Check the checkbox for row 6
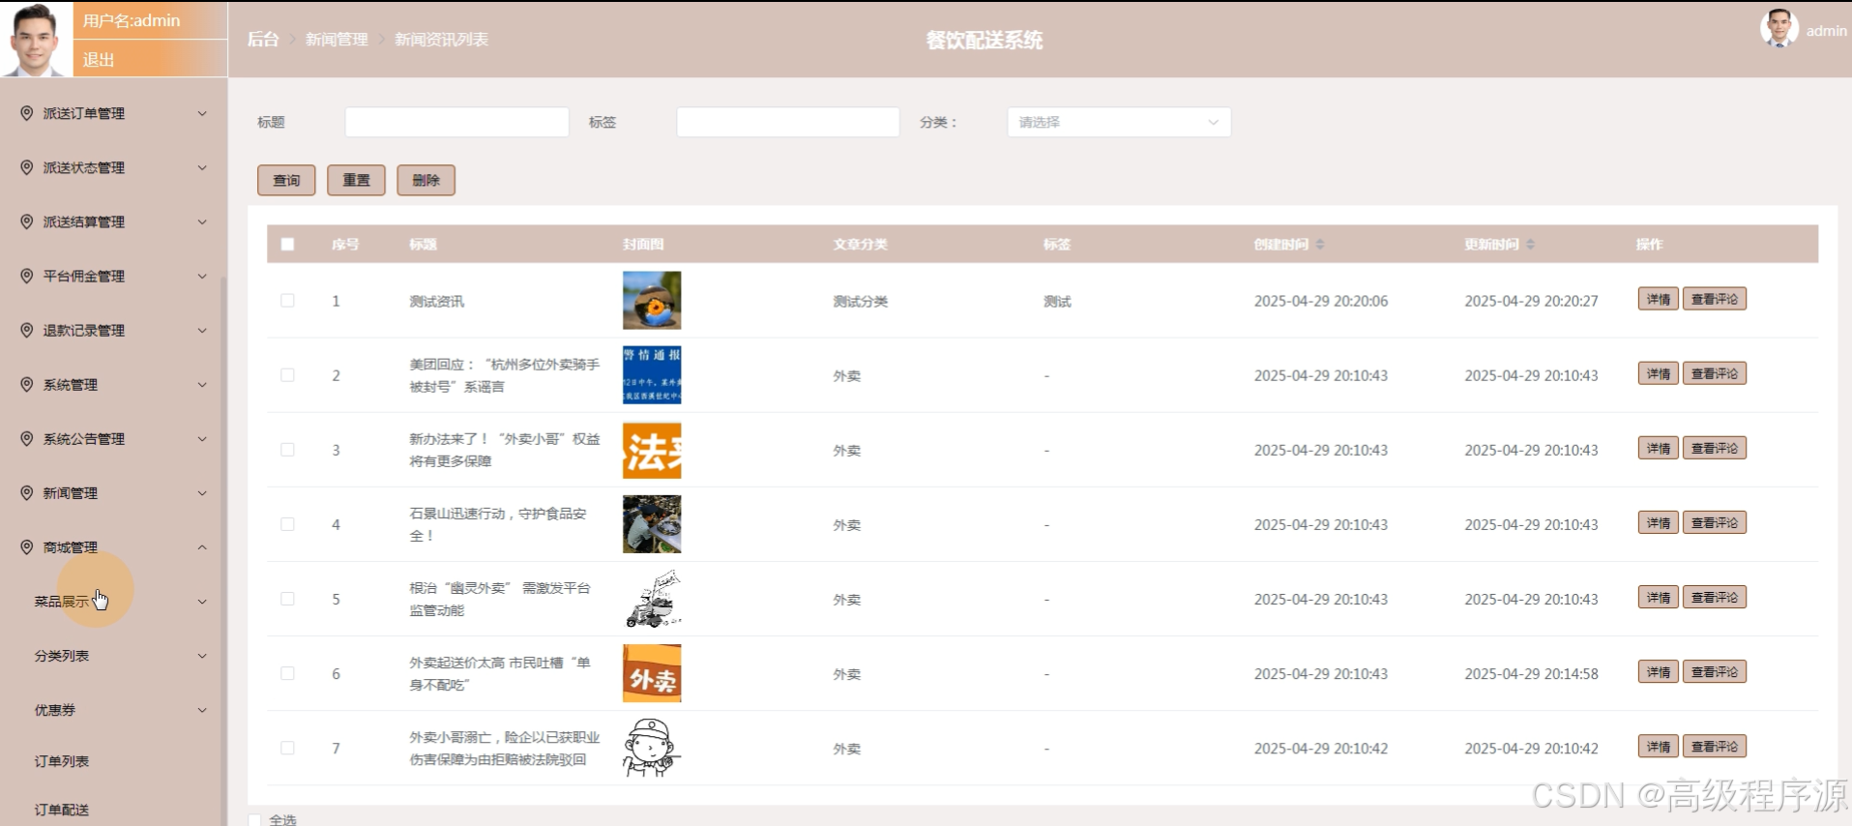Image resolution: width=1852 pixels, height=826 pixels. 287,673
